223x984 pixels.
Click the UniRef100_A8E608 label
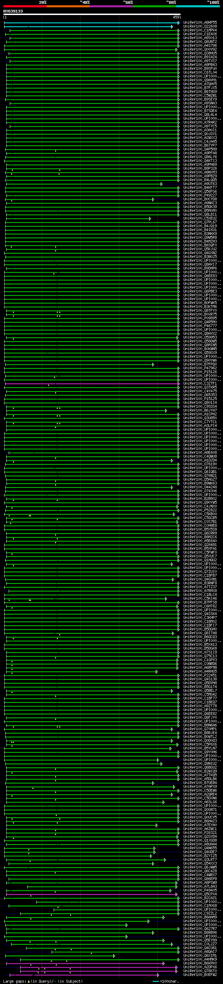coord(200,453)
